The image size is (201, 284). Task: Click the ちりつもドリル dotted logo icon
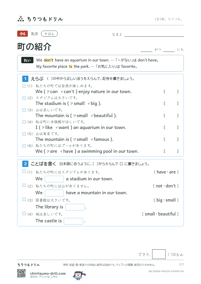pyautogui.click(x=21, y=19)
